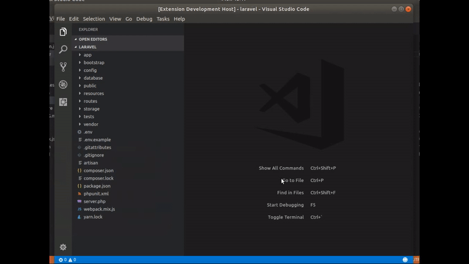Click the .gitignore file icon
469x264 pixels.
pyautogui.click(x=79, y=155)
